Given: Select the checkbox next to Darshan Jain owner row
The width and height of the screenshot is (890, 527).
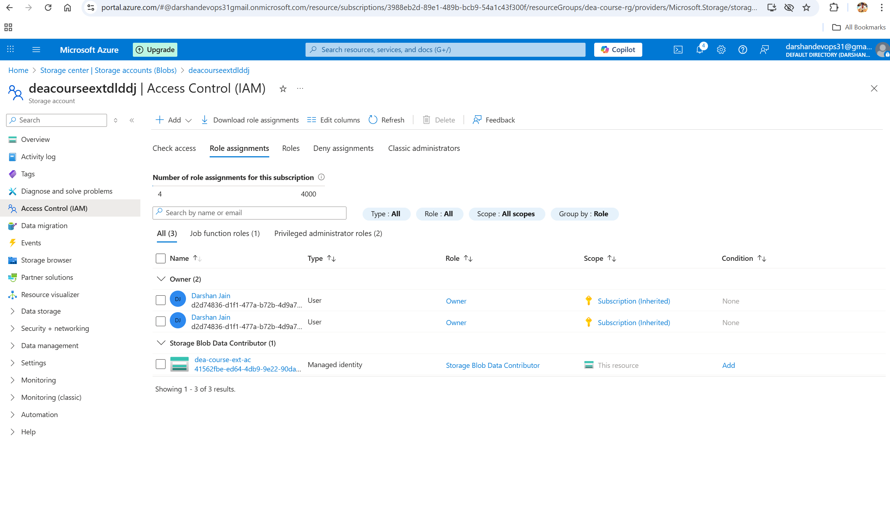Looking at the screenshot, I should (x=160, y=300).
